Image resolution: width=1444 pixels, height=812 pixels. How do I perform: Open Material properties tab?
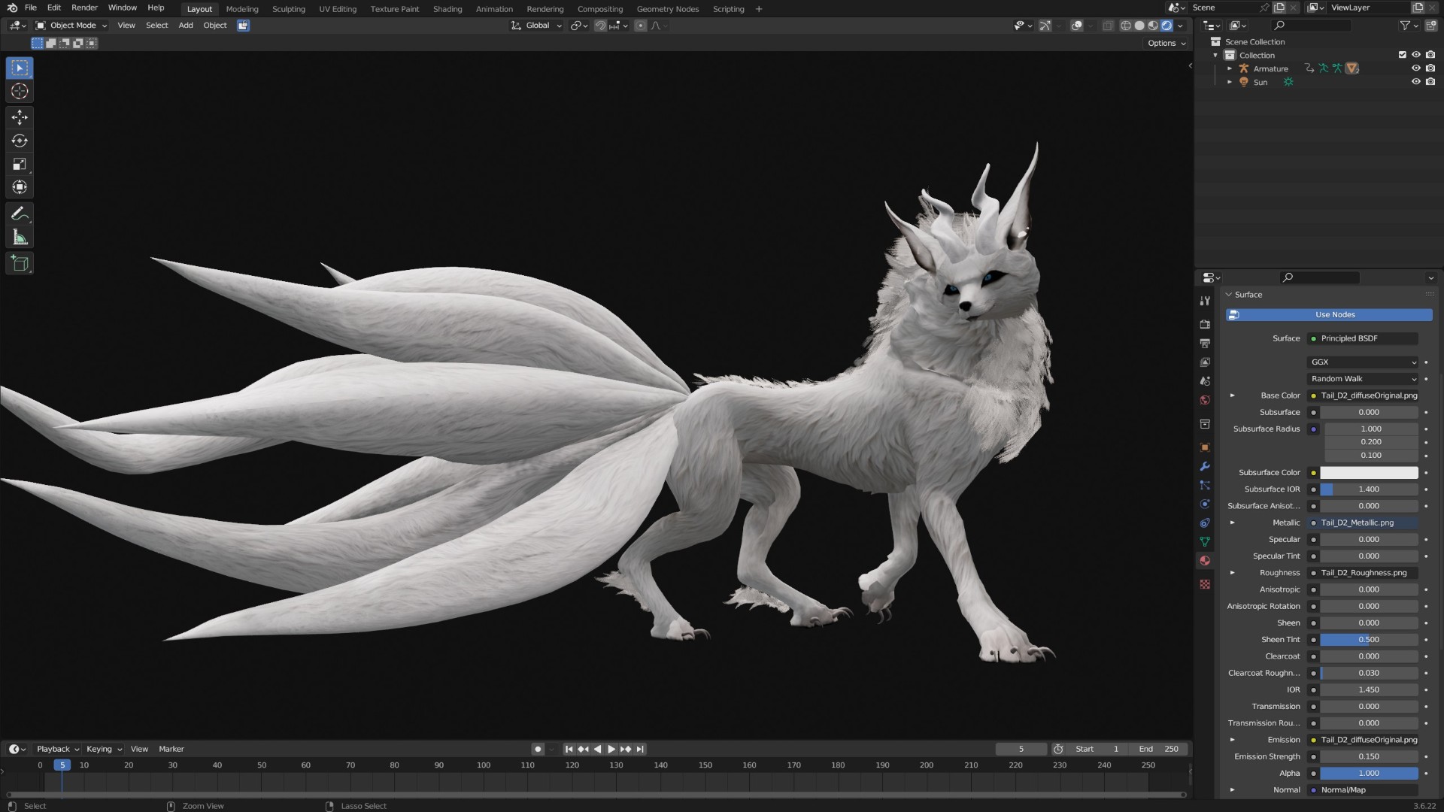1205,561
